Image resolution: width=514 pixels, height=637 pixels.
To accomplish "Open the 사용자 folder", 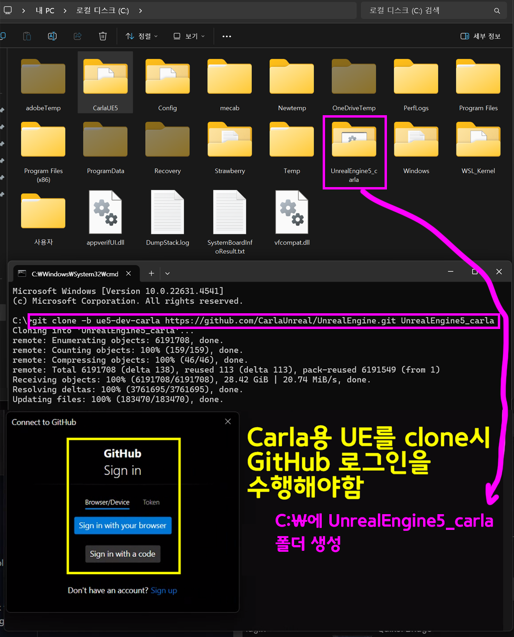I will [43, 219].
